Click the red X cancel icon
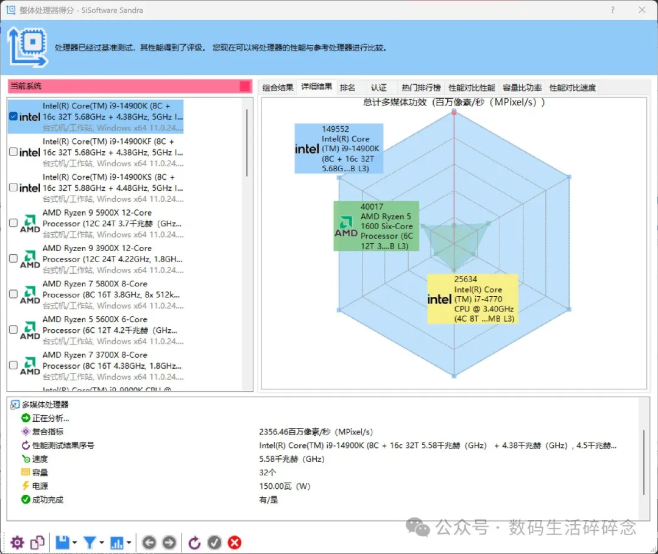The height and width of the screenshot is (554, 658). coord(235,542)
